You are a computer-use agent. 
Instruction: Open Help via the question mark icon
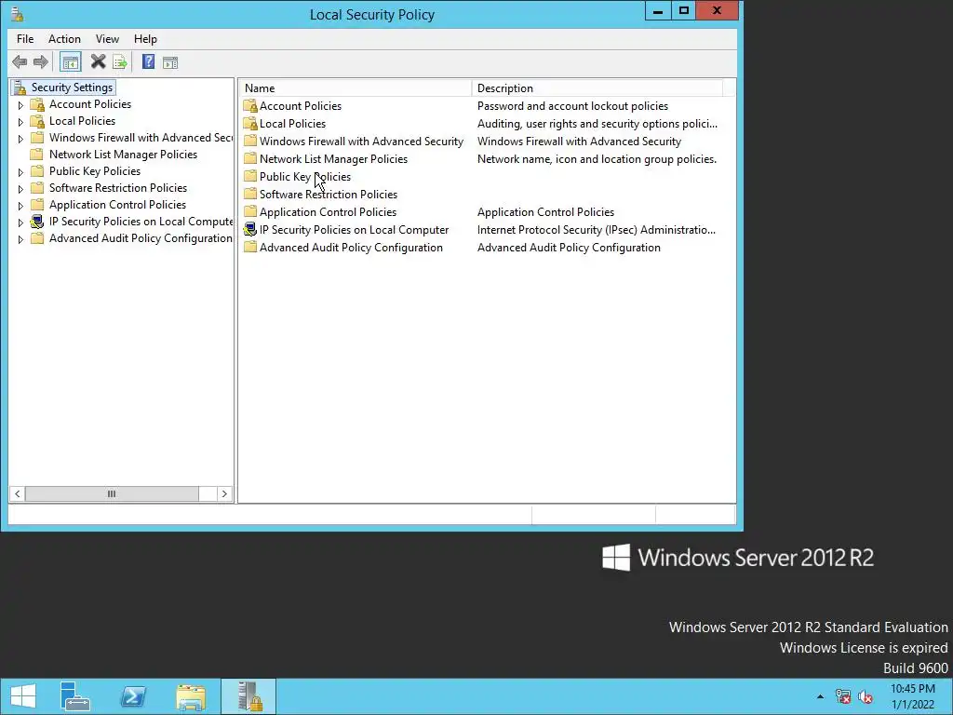coord(148,62)
